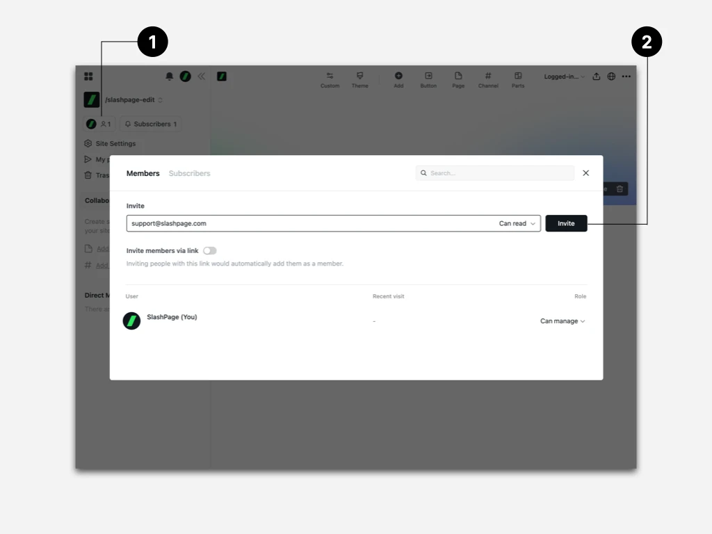Insert a Button element
The height and width of the screenshot is (534, 712).
pos(428,80)
